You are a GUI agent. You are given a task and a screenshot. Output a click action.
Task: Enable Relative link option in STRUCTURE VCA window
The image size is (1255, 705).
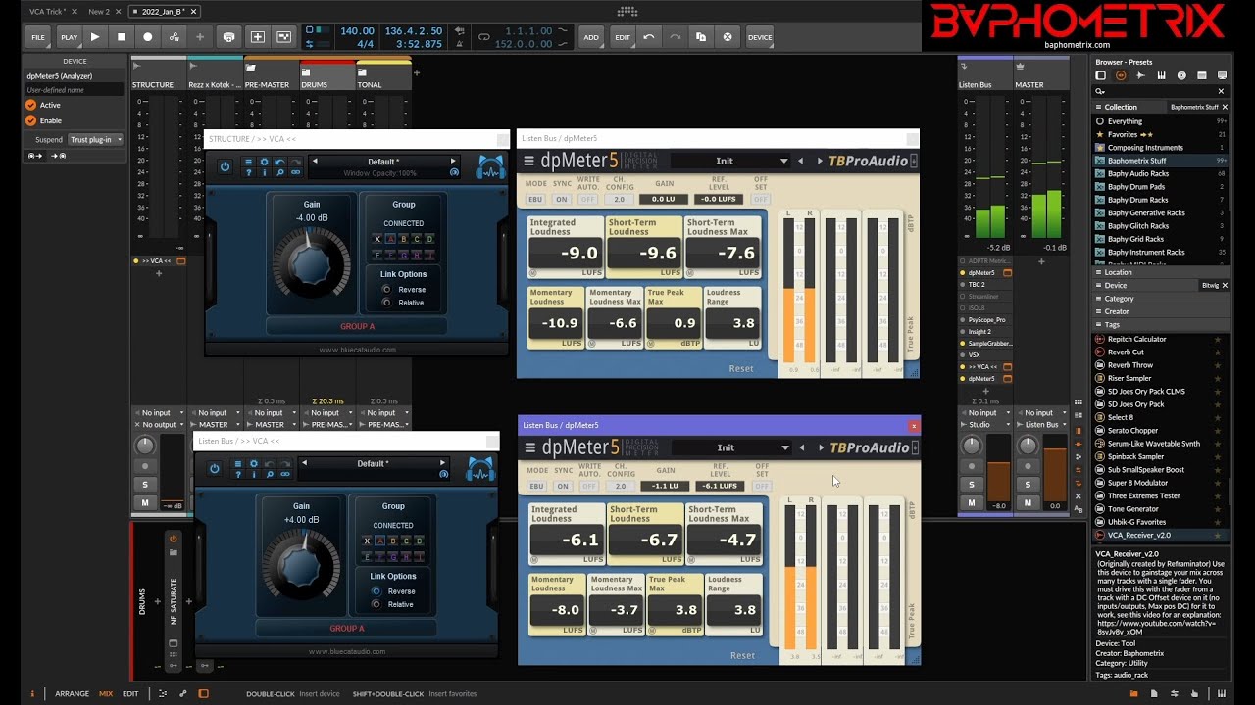pos(386,303)
